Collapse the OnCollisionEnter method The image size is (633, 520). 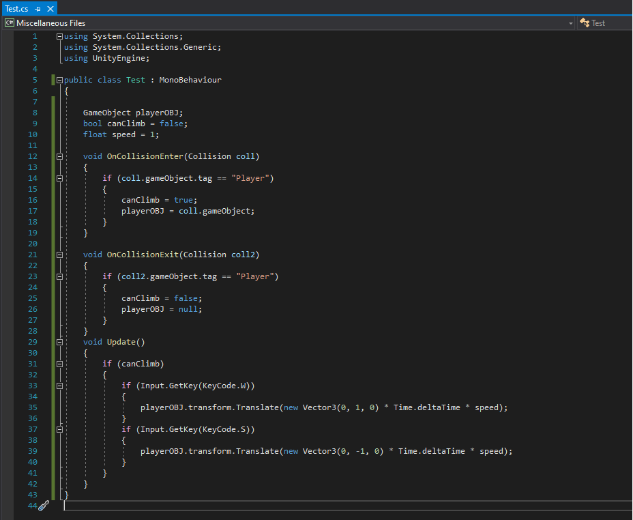tap(59, 156)
